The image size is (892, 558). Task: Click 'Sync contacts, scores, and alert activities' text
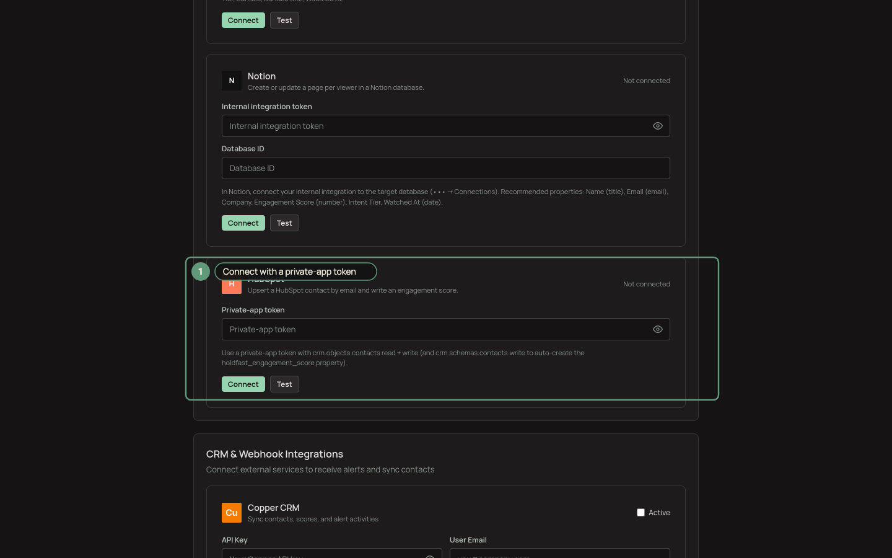tap(313, 519)
